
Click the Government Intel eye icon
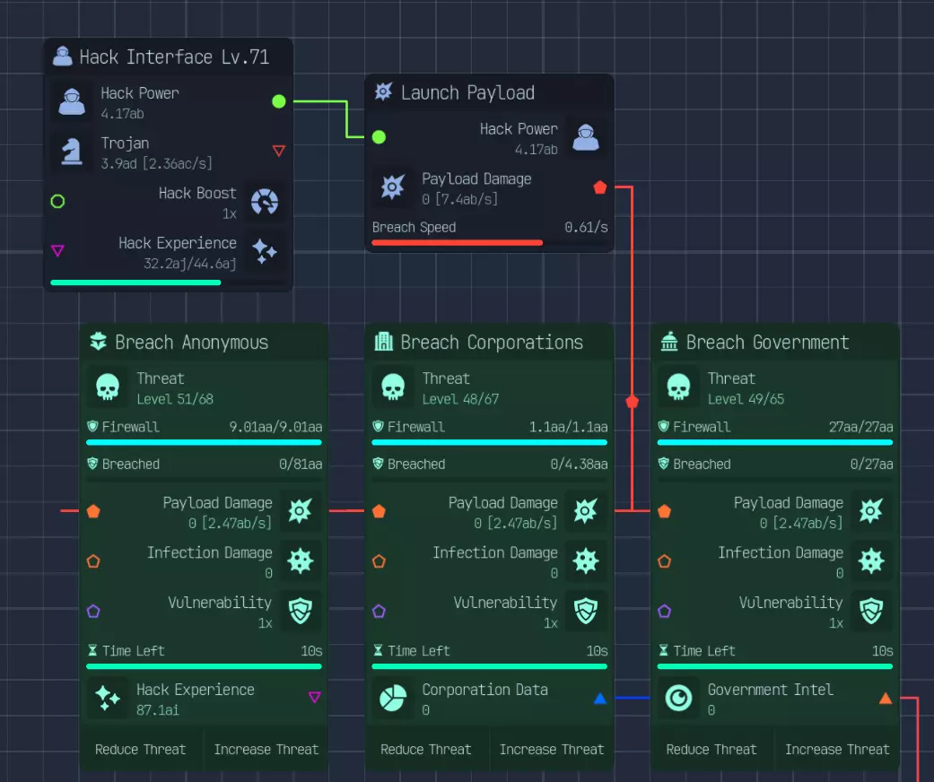click(678, 698)
